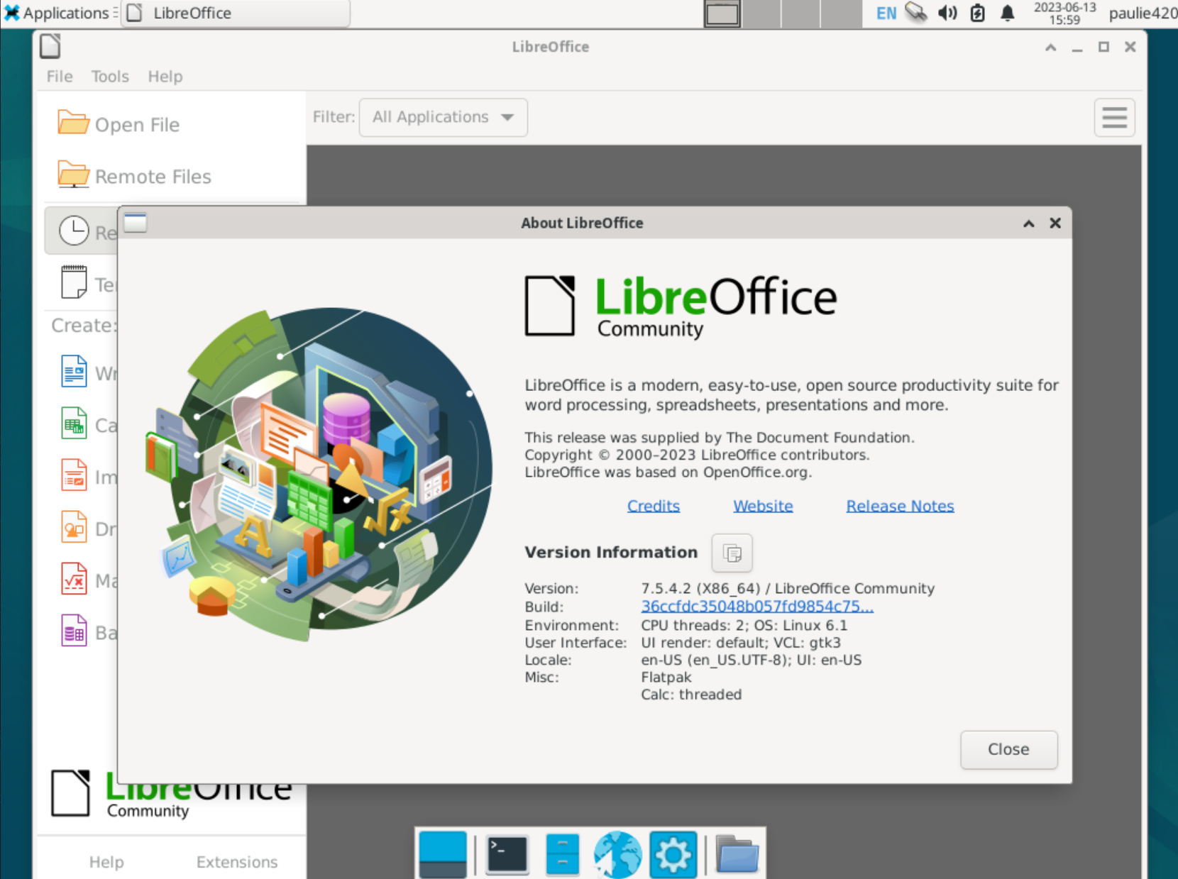Open the Release Notes link
The image size is (1178, 879).
[x=900, y=506]
